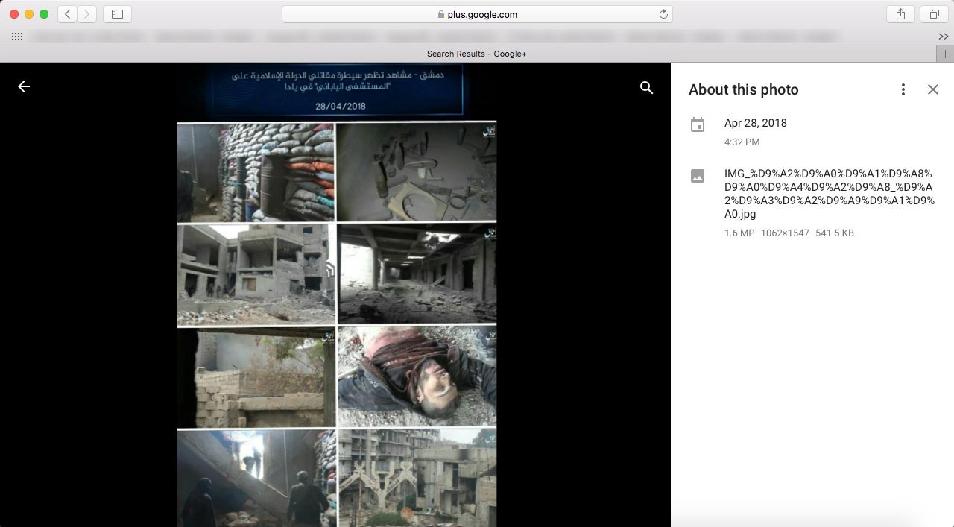Click the image icon beside the filename

click(697, 177)
